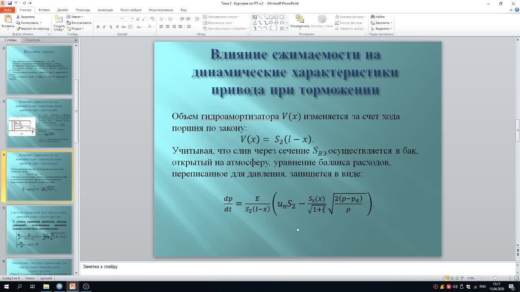The height and width of the screenshot is (292, 520).
Task: Switch to the Slide Show (Показ слайдов) tab
Action: (131, 10)
